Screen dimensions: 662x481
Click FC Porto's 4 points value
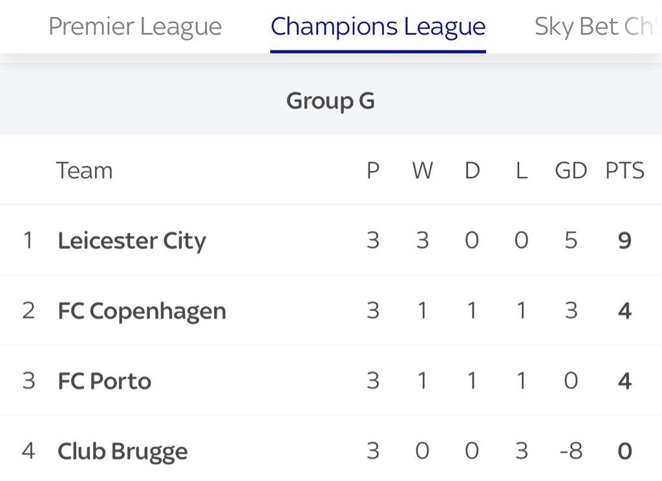click(625, 381)
